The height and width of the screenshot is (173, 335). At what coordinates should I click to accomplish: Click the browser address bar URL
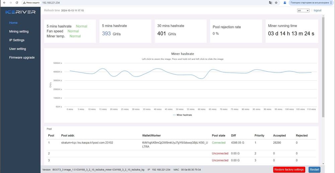pos(51,3)
